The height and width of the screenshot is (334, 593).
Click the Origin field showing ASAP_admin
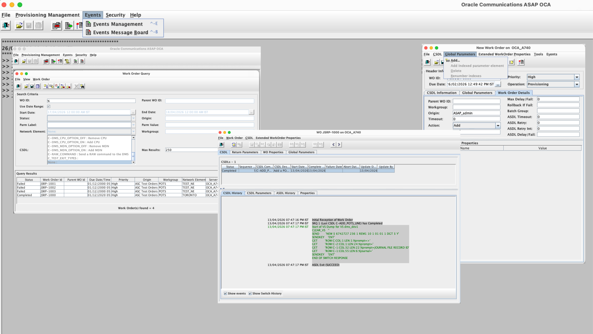coord(477,113)
